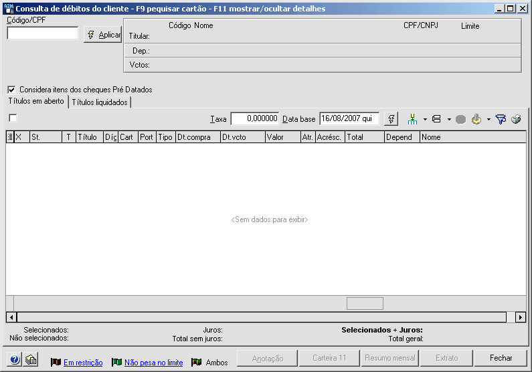Click the Data base date field
The width and height of the screenshot is (532, 372).
349,118
